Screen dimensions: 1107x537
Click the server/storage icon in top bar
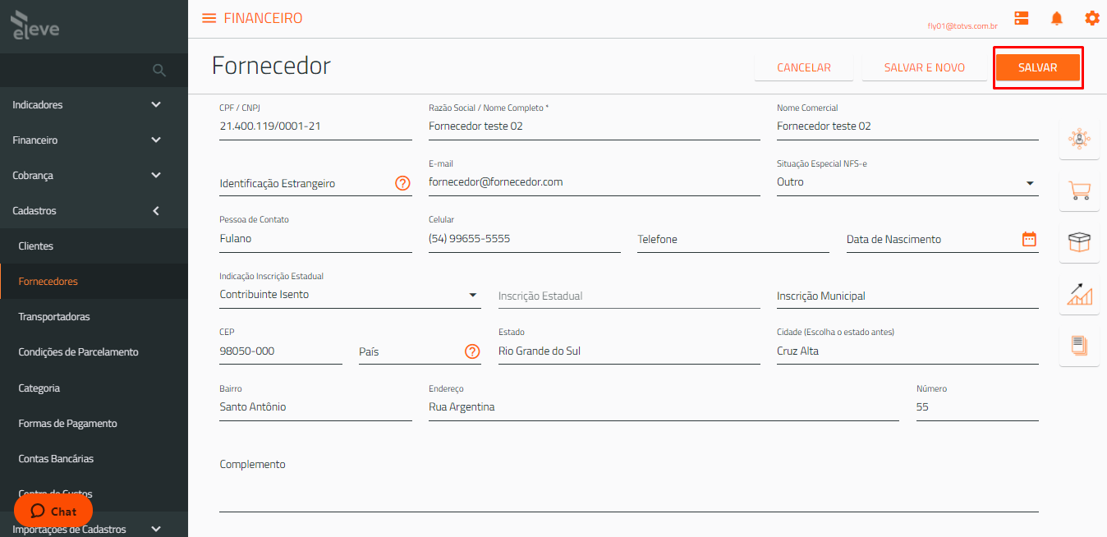[1022, 18]
